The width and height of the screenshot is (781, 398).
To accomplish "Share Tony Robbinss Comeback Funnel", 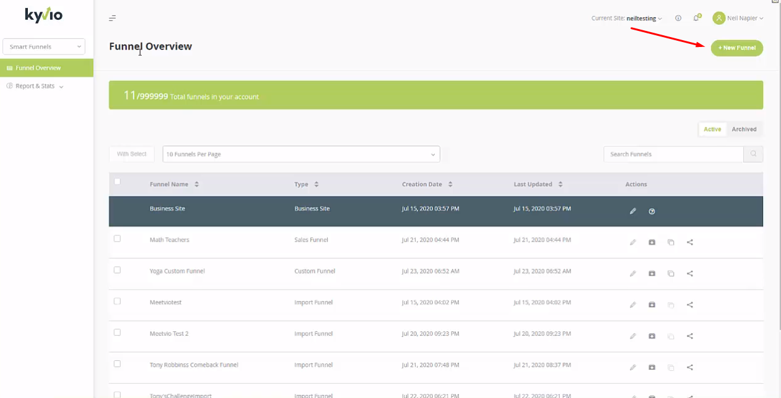I will pyautogui.click(x=690, y=368).
